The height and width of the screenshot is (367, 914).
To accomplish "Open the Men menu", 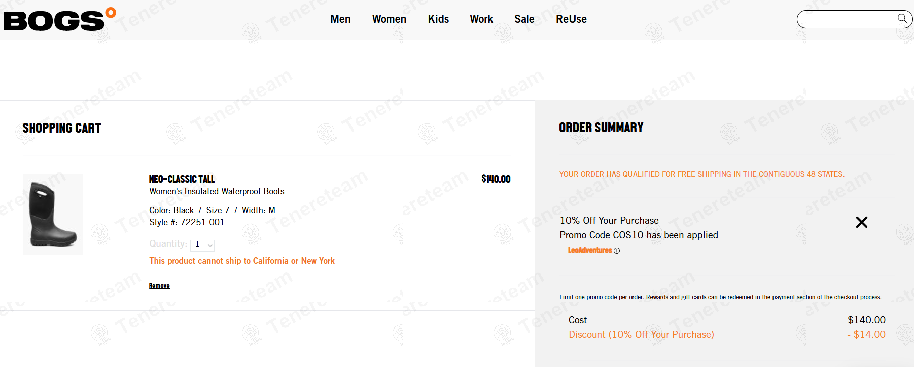I will tap(340, 19).
